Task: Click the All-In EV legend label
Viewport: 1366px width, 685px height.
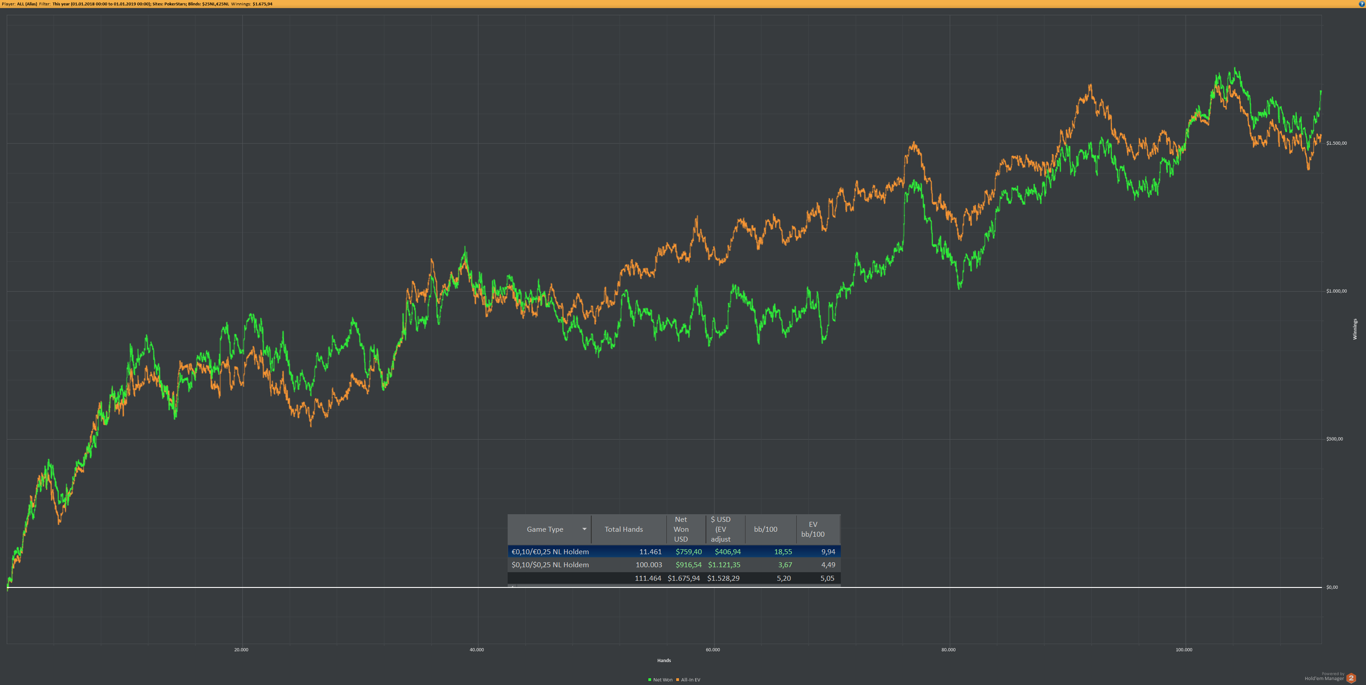Action: 691,680
